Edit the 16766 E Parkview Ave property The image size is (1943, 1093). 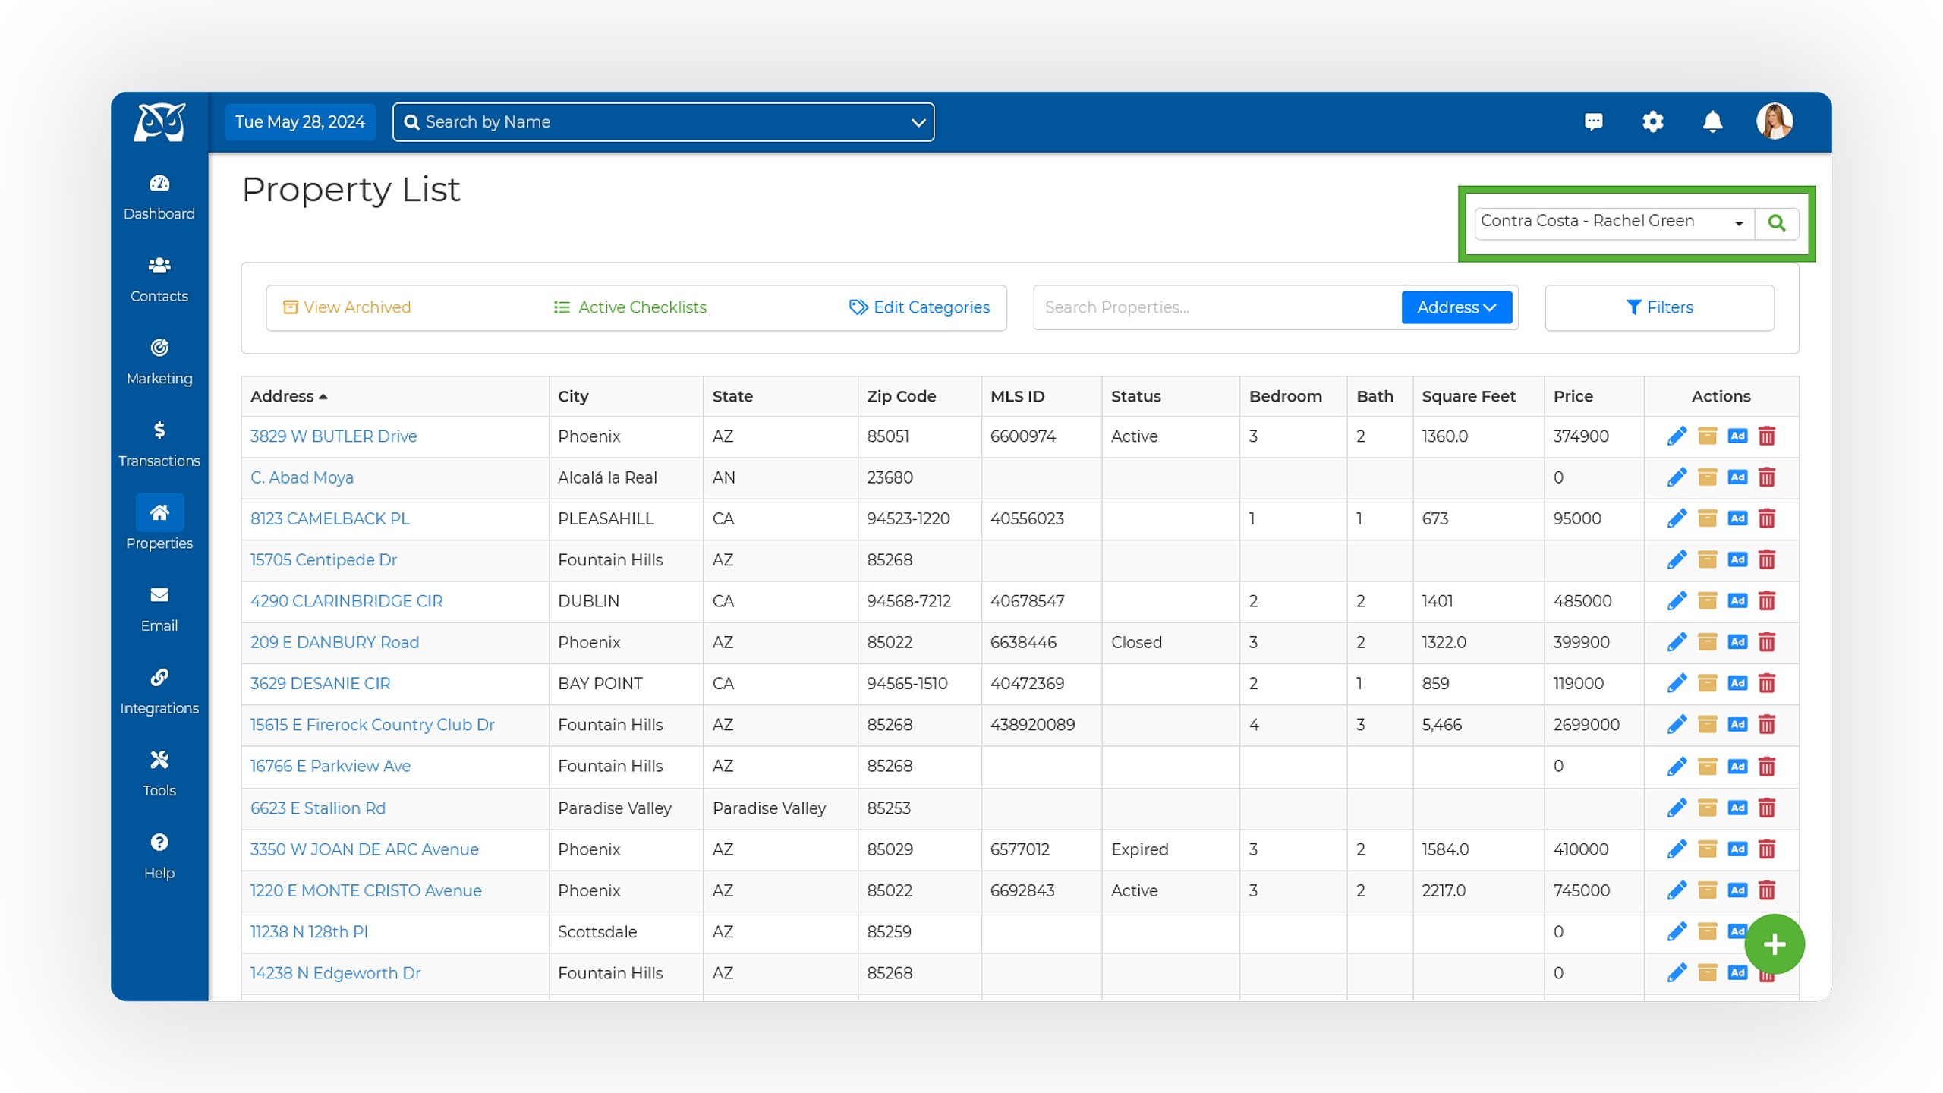coord(1677,767)
